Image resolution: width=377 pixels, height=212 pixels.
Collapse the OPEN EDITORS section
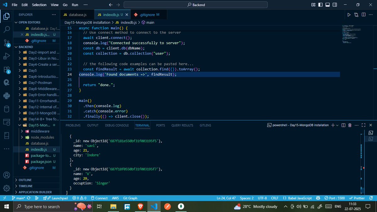point(30,22)
